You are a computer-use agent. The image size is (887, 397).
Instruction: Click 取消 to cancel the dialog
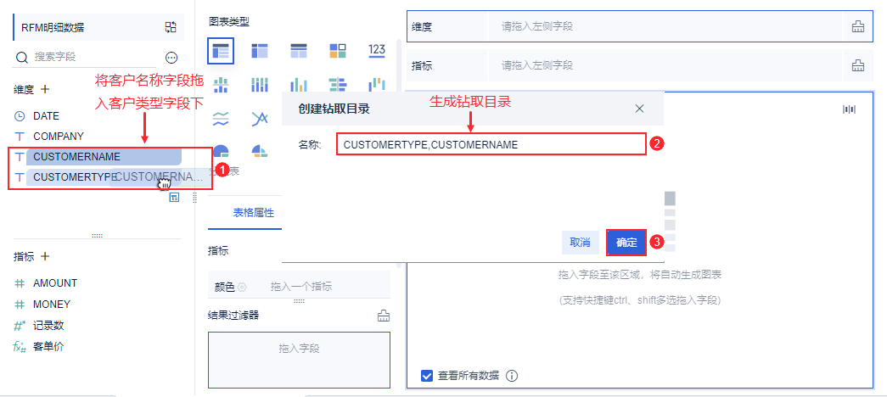(580, 243)
